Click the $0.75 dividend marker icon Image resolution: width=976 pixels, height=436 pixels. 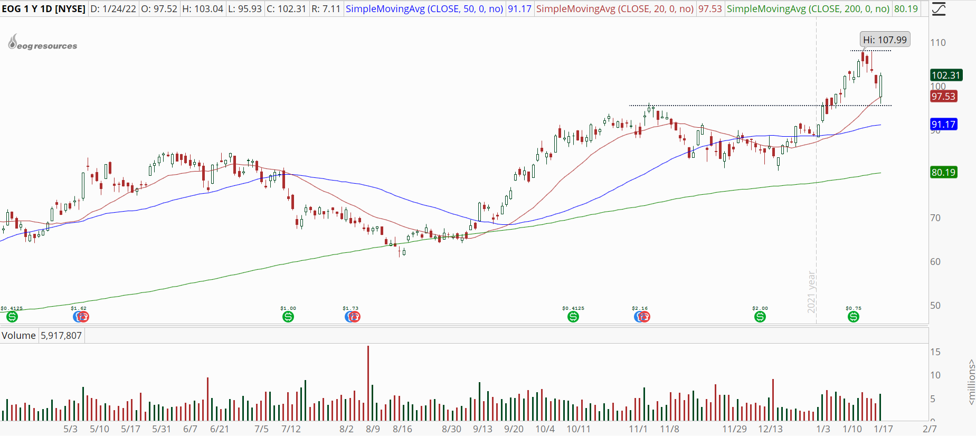[x=854, y=317]
